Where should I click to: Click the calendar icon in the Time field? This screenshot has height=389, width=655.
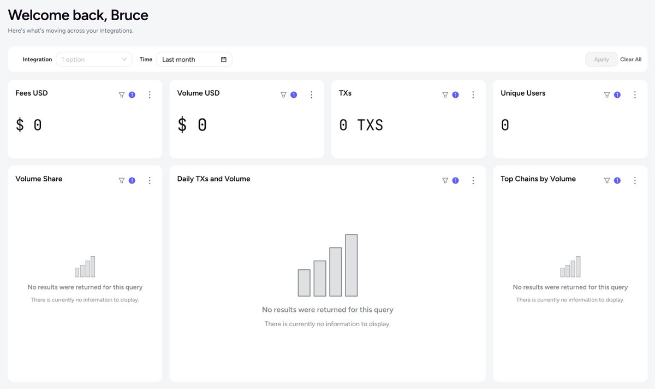pos(224,60)
